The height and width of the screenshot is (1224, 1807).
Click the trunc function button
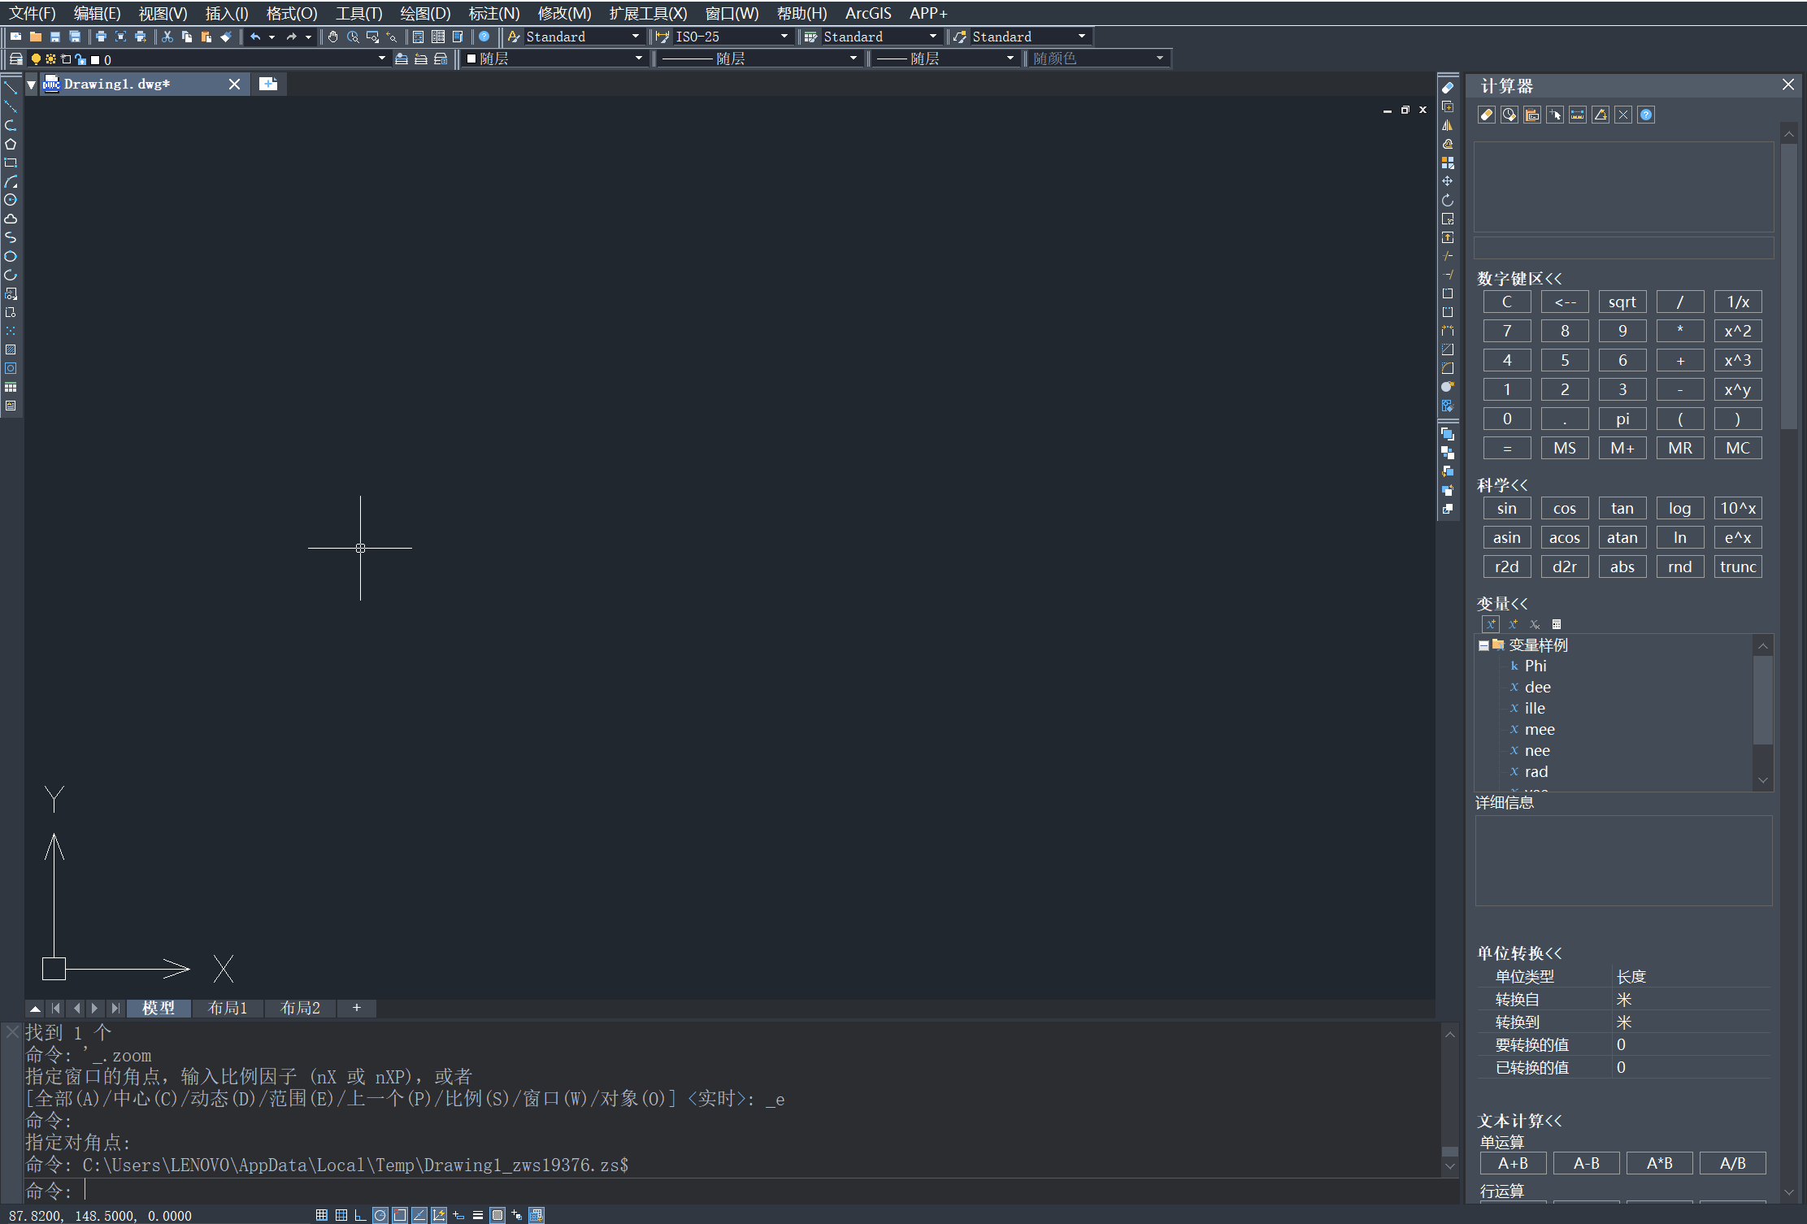tap(1738, 566)
